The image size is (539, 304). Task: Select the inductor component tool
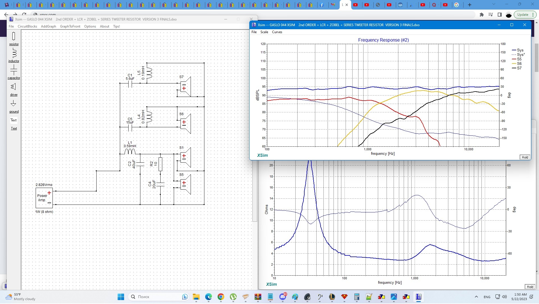[13, 55]
